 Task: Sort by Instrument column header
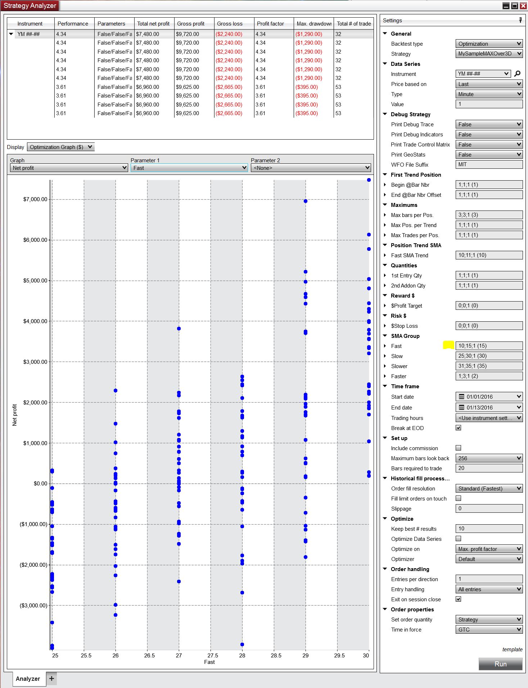(x=31, y=23)
